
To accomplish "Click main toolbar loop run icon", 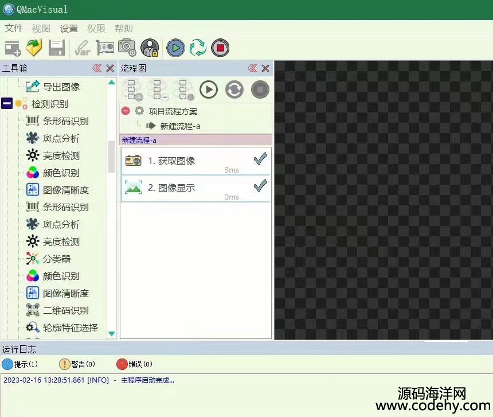I will [x=198, y=48].
